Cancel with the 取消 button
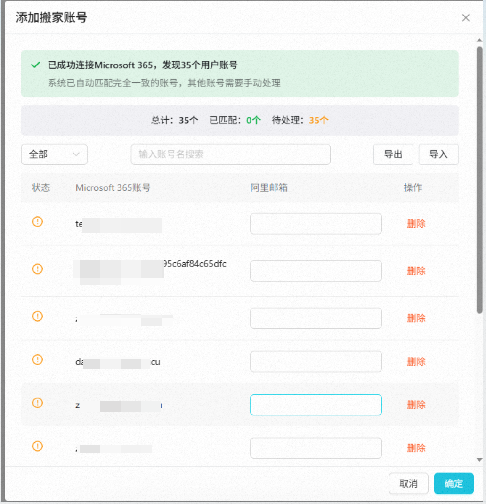Image resolution: width=486 pixels, height=504 pixels. click(408, 483)
